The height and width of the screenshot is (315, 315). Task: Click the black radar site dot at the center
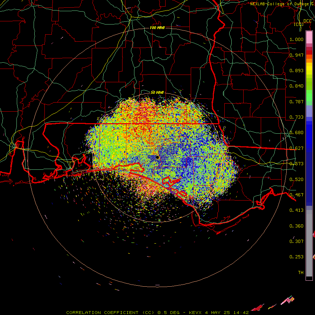pyautogui.click(x=157, y=157)
